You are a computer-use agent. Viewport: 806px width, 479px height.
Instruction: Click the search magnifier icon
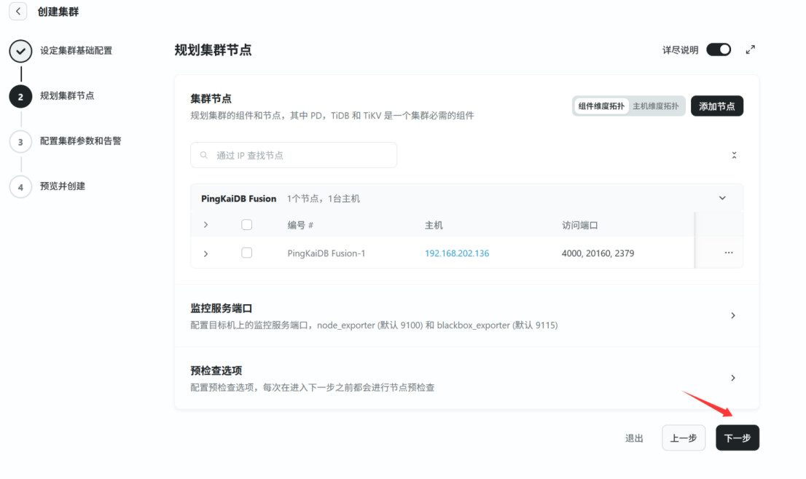[204, 155]
